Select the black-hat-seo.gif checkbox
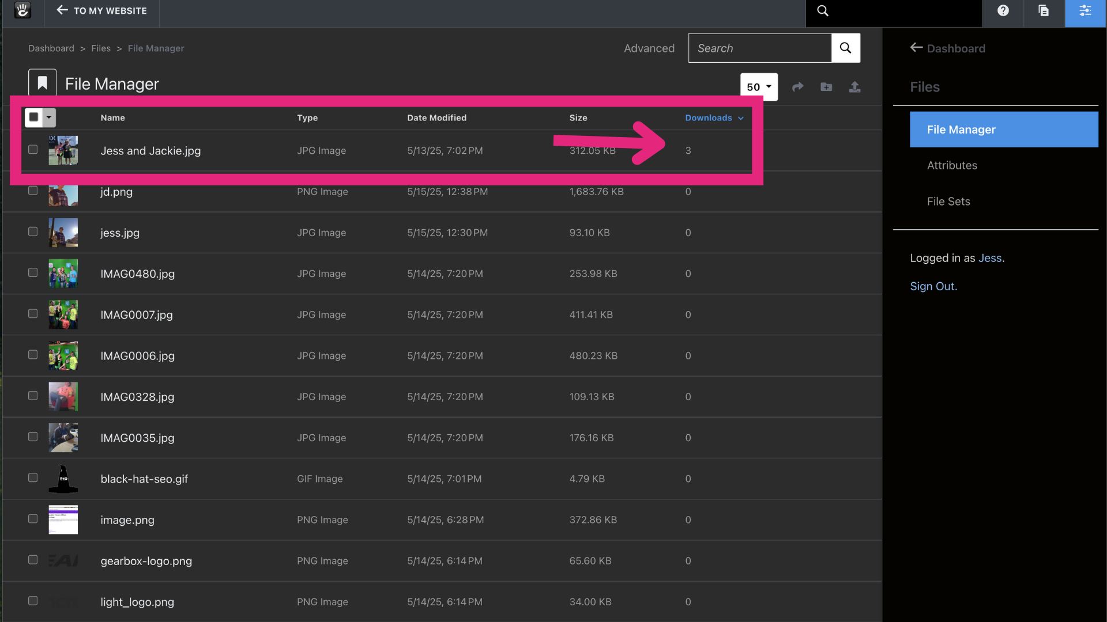Screen dimensions: 1107x622 pos(33,477)
